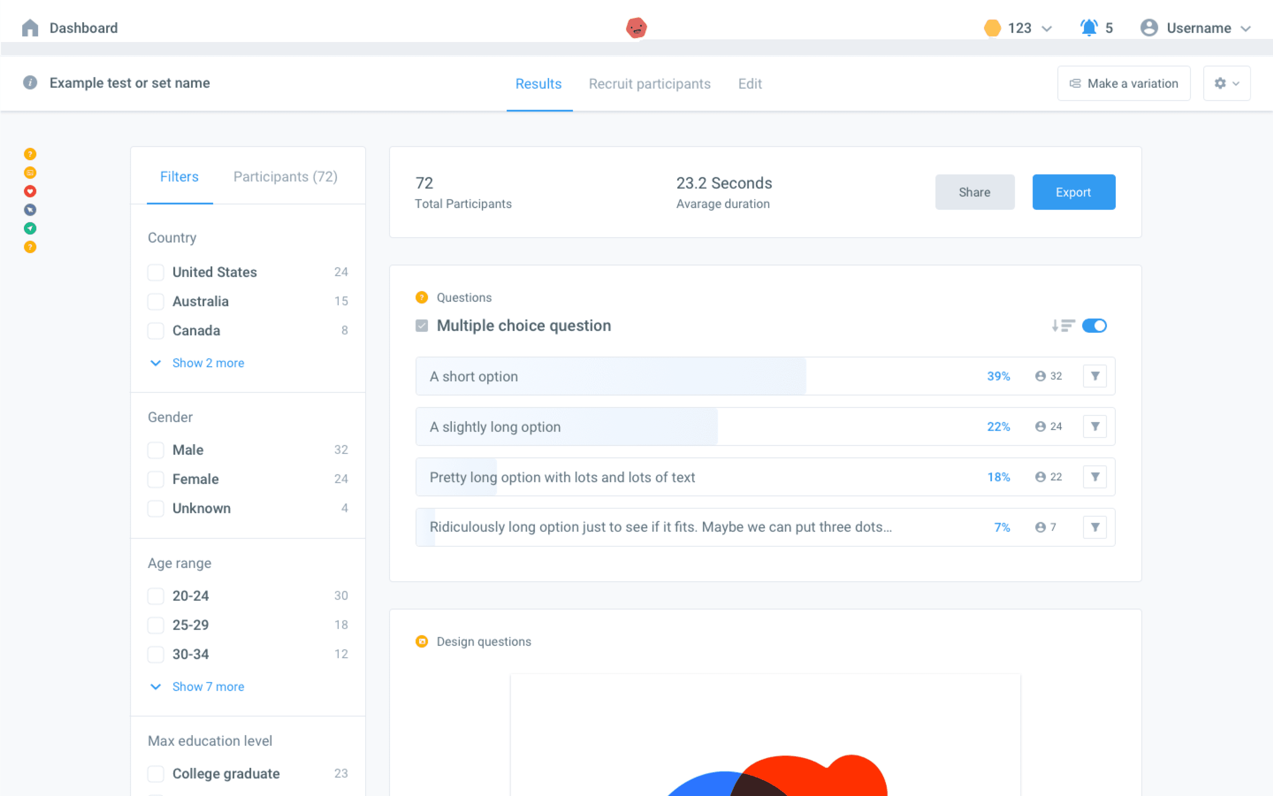Click the bottom orange question mark sidebar icon
Screen dimensions: 1273x796
click(30, 247)
